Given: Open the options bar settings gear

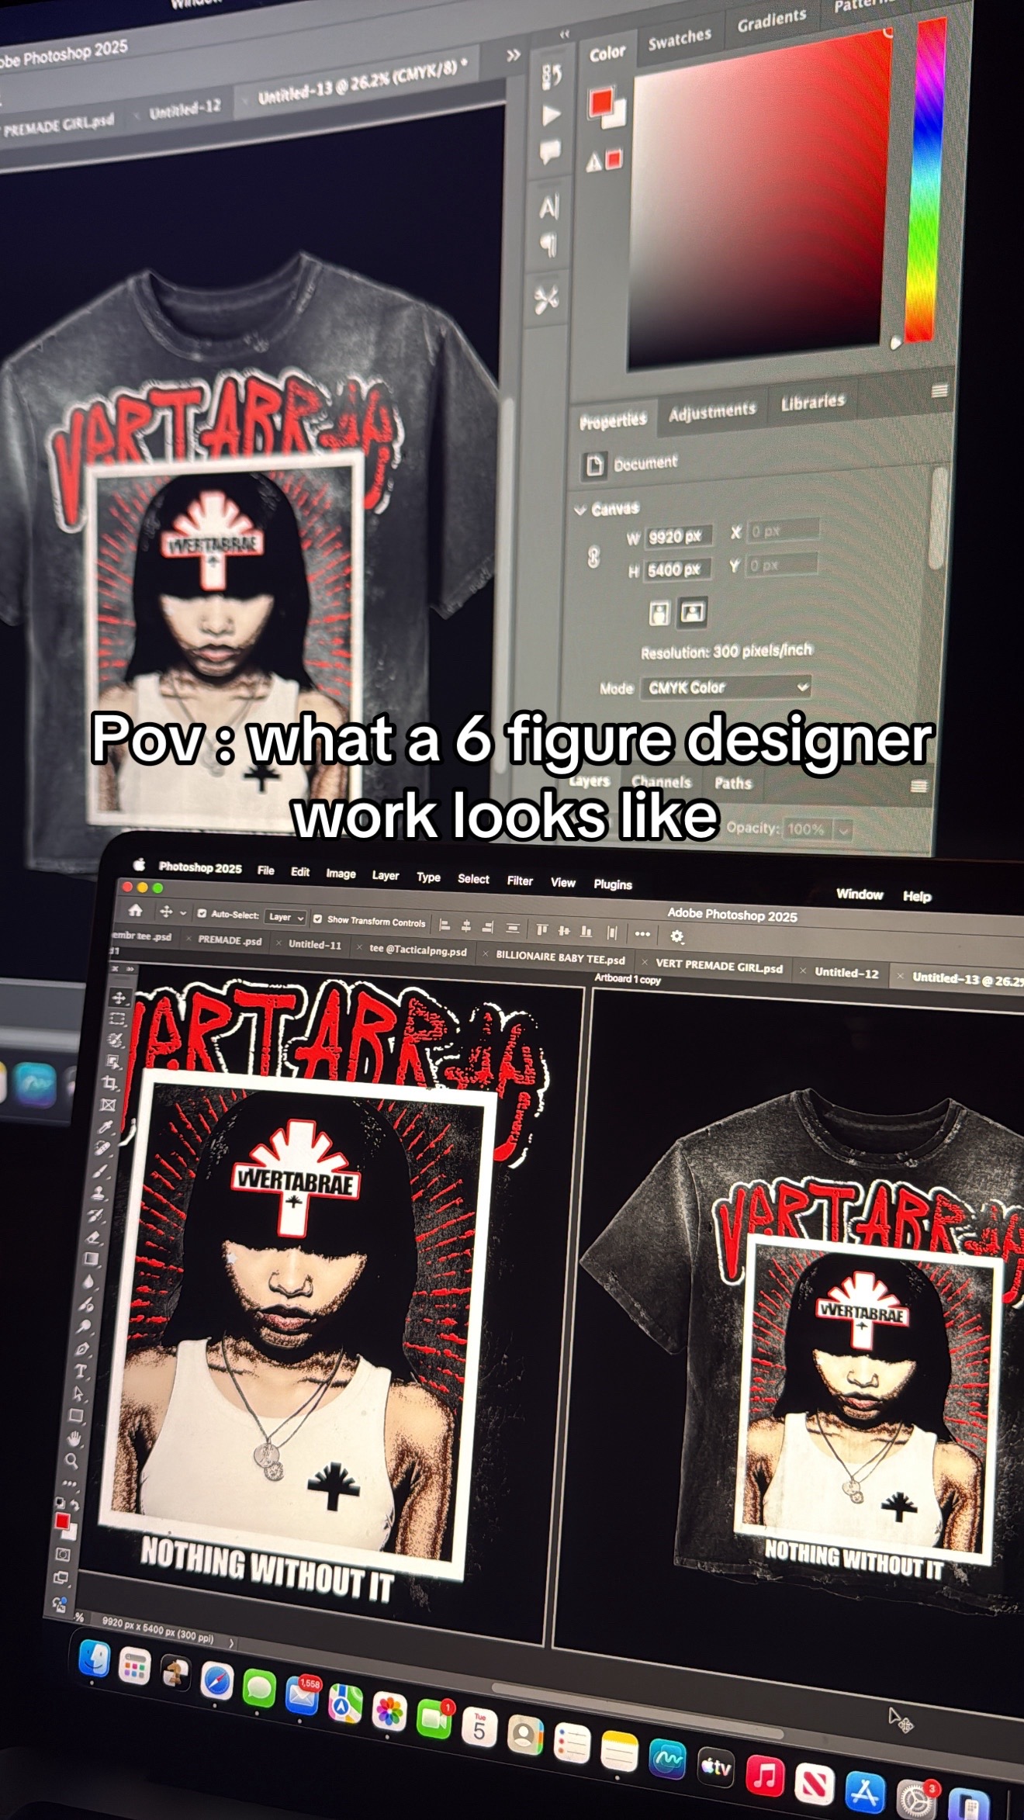Looking at the screenshot, I should (676, 936).
